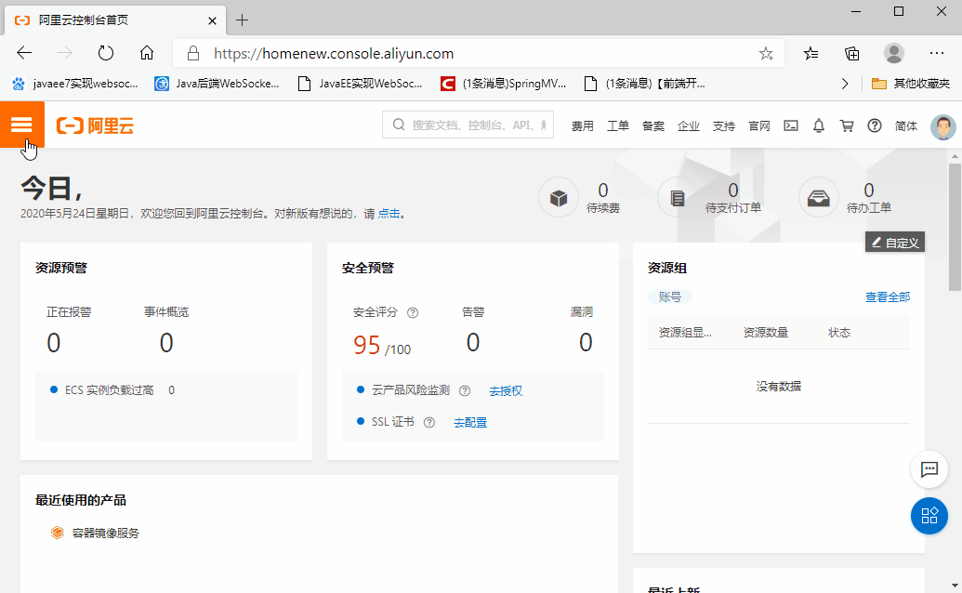Click the notification bell icon
962x593 pixels.
point(819,125)
